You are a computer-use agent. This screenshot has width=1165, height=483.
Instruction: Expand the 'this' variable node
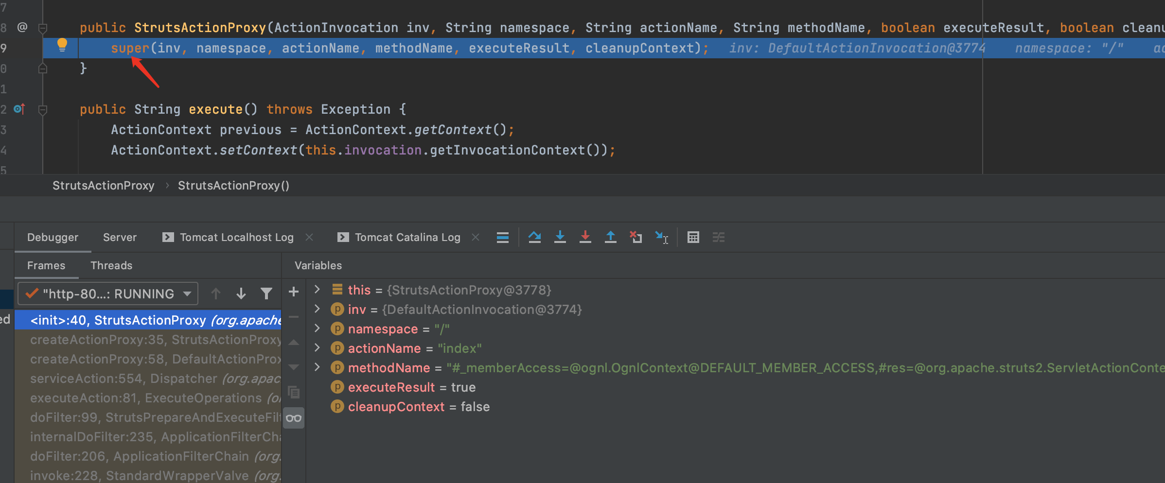coord(317,289)
